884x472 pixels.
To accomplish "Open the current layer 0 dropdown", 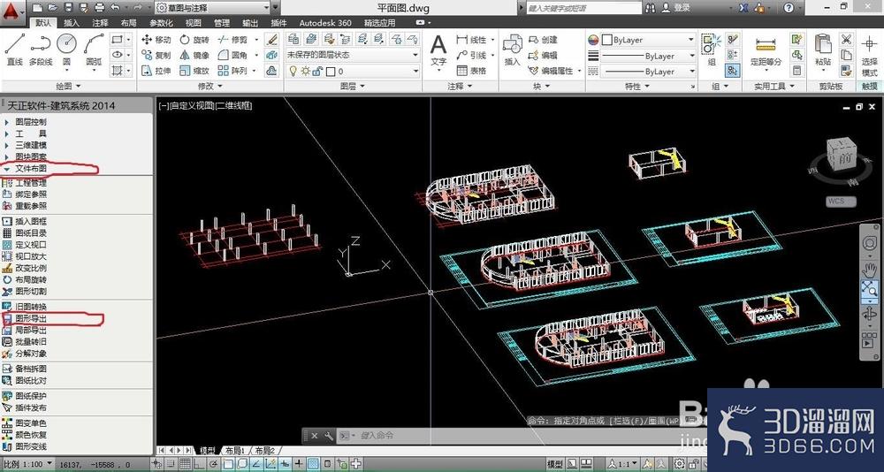I will point(353,71).
